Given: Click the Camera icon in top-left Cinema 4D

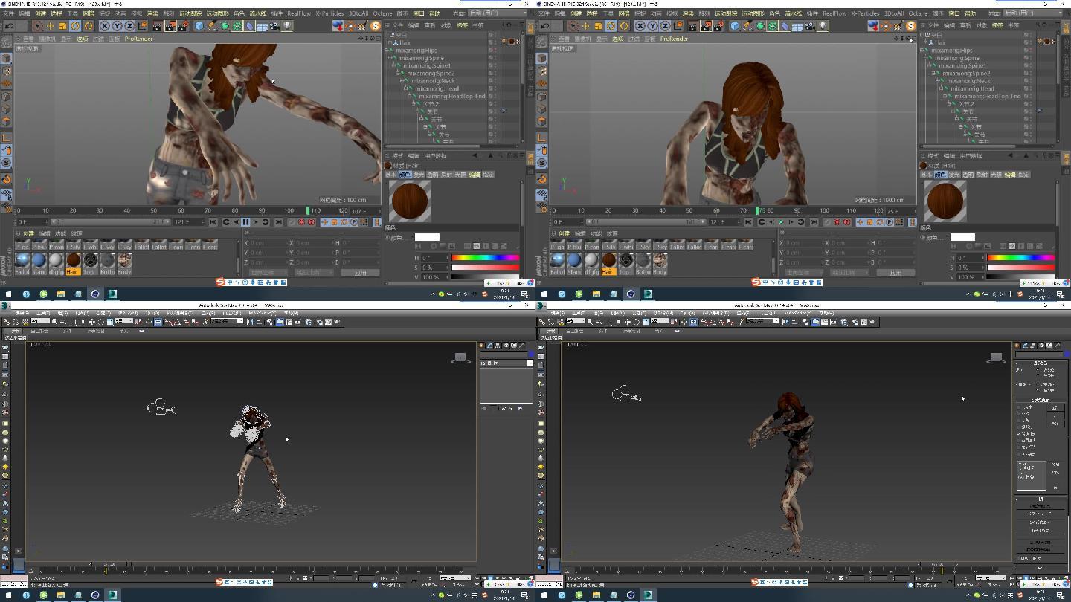Looking at the screenshot, I should (274, 26).
